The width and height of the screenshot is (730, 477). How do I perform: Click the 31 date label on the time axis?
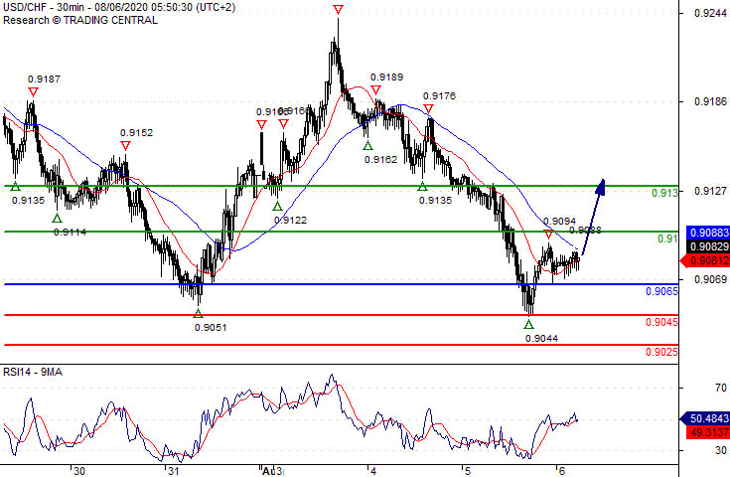coord(174,471)
